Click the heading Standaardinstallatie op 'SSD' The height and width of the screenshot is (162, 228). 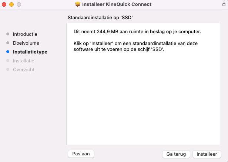coord(100,18)
